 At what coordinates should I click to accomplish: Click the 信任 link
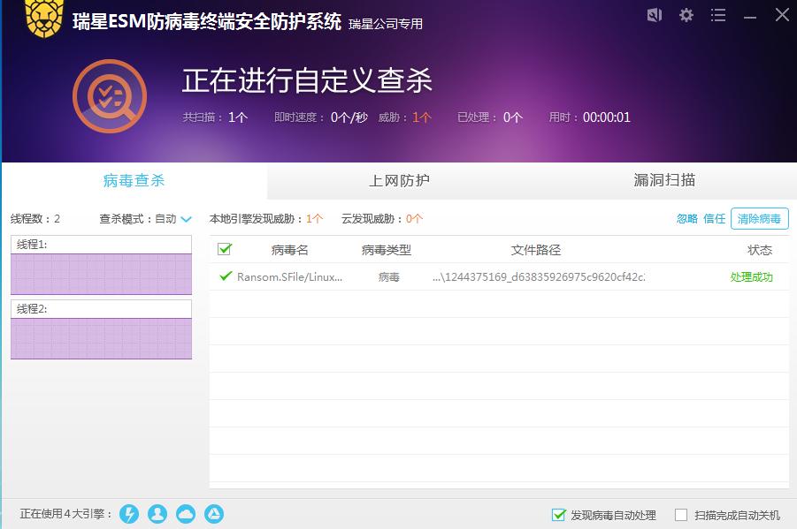713,218
